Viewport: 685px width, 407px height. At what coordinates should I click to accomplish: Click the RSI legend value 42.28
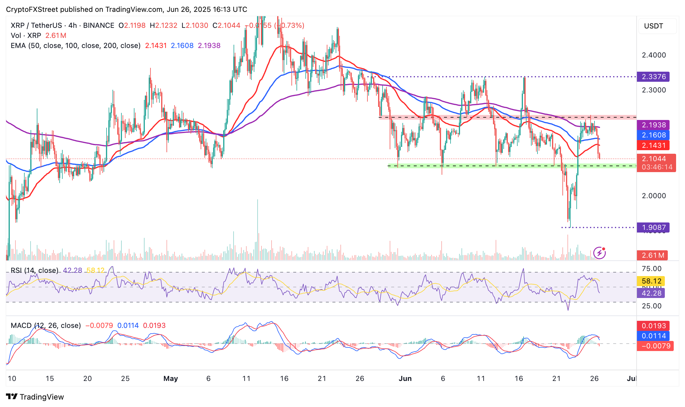click(72, 270)
